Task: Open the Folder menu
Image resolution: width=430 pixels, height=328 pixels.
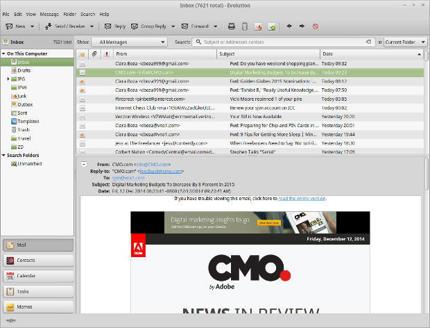Action: coord(69,14)
